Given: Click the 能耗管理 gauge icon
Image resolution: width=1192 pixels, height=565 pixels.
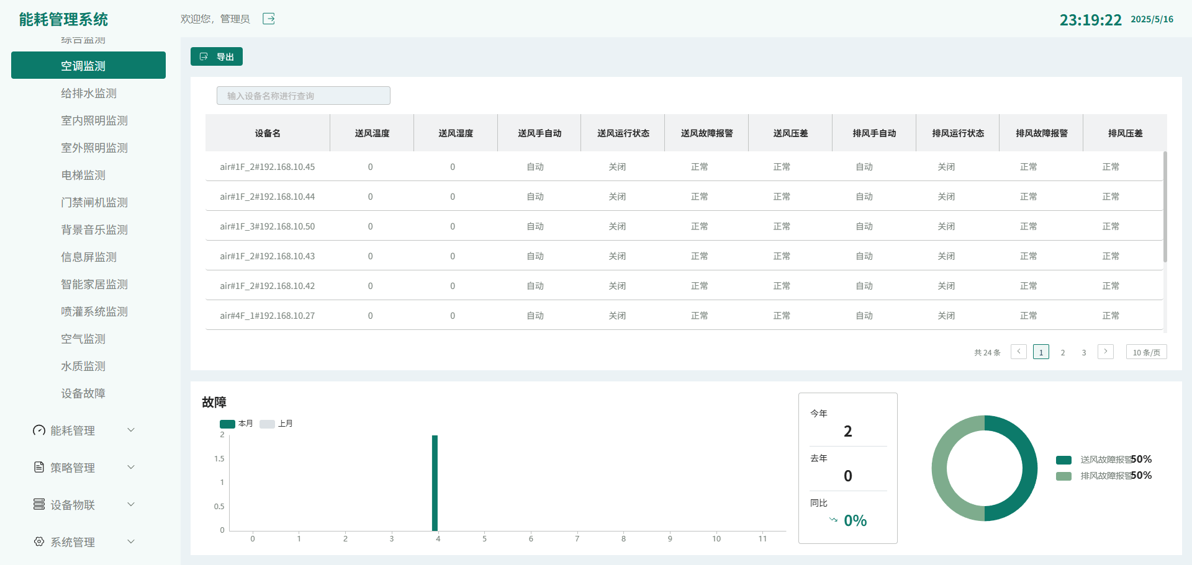Looking at the screenshot, I should [39, 430].
